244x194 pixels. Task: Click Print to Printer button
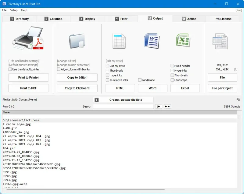[x=28, y=77]
